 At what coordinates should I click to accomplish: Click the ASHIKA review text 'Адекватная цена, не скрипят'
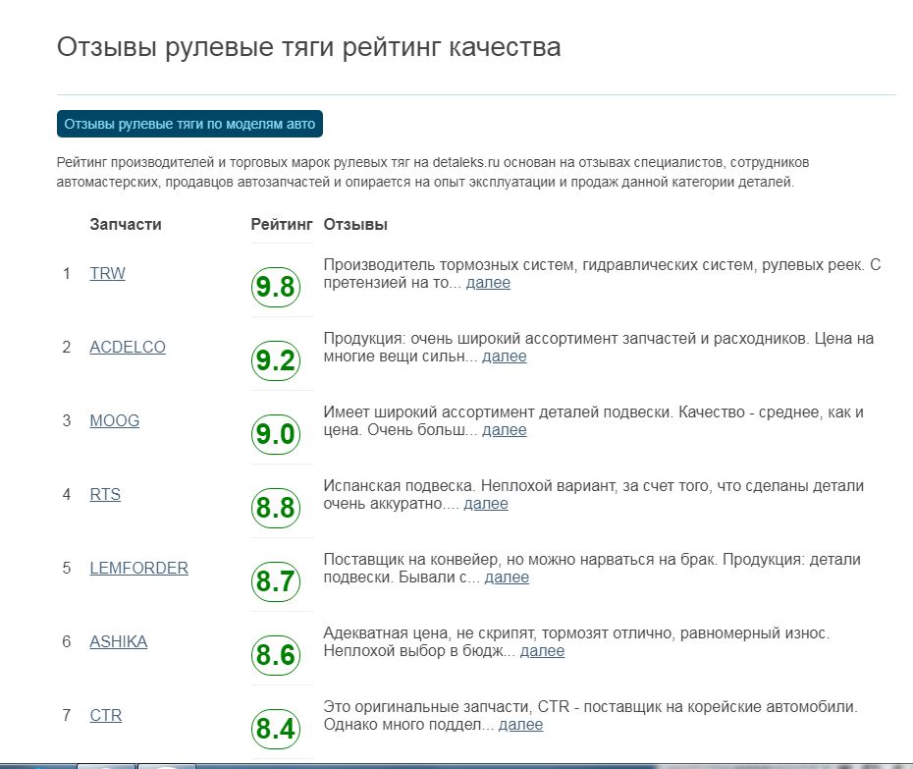[429, 632]
